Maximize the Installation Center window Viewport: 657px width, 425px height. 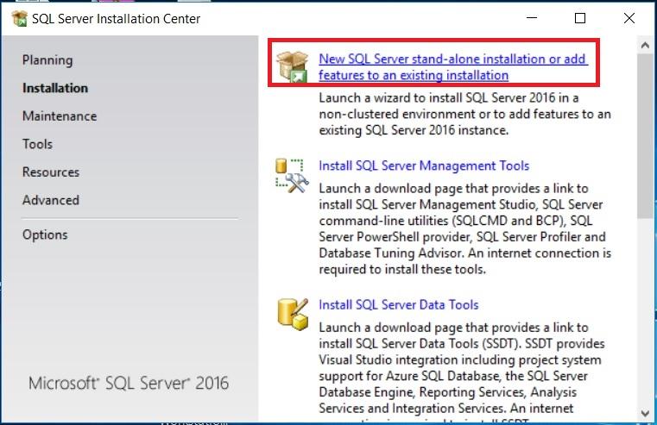[580, 18]
